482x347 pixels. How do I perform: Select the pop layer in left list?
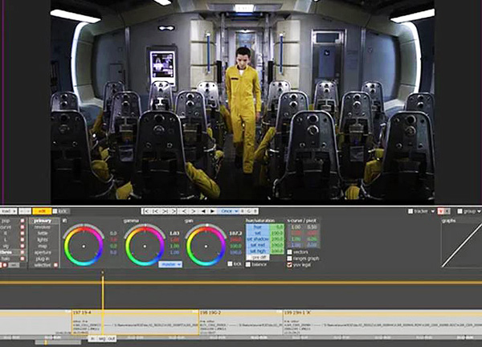point(6,221)
